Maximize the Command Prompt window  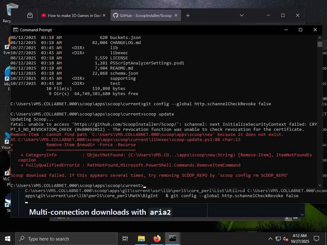point(300,30)
